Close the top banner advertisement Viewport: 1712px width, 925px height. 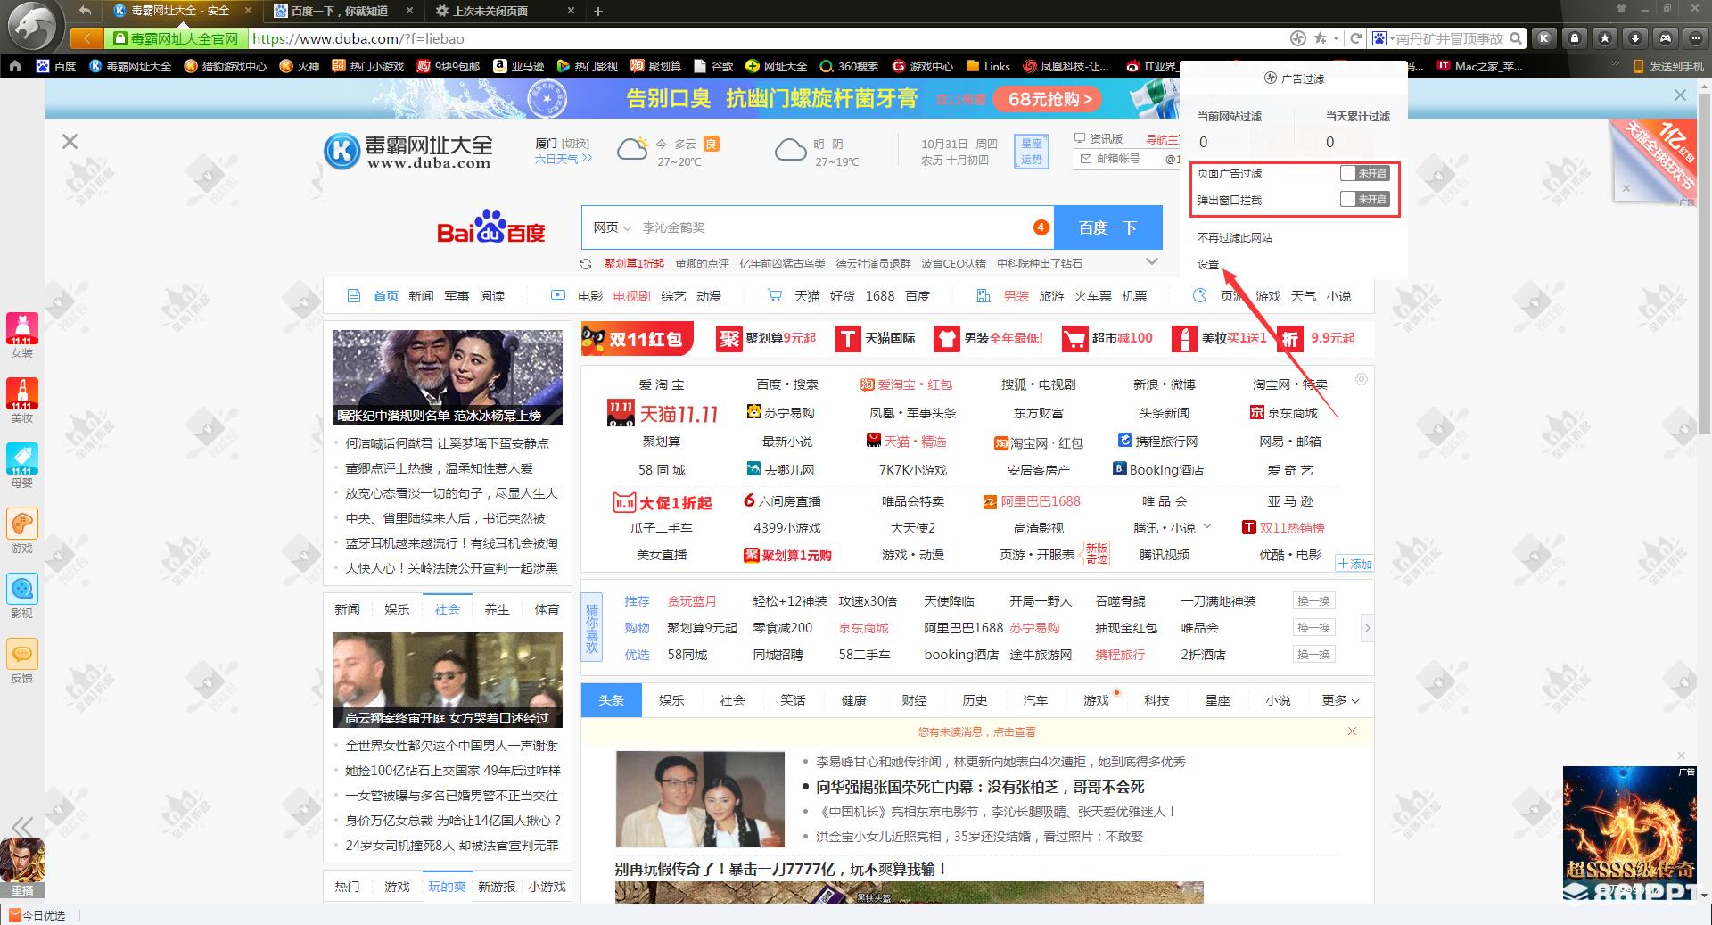pyautogui.click(x=1680, y=95)
